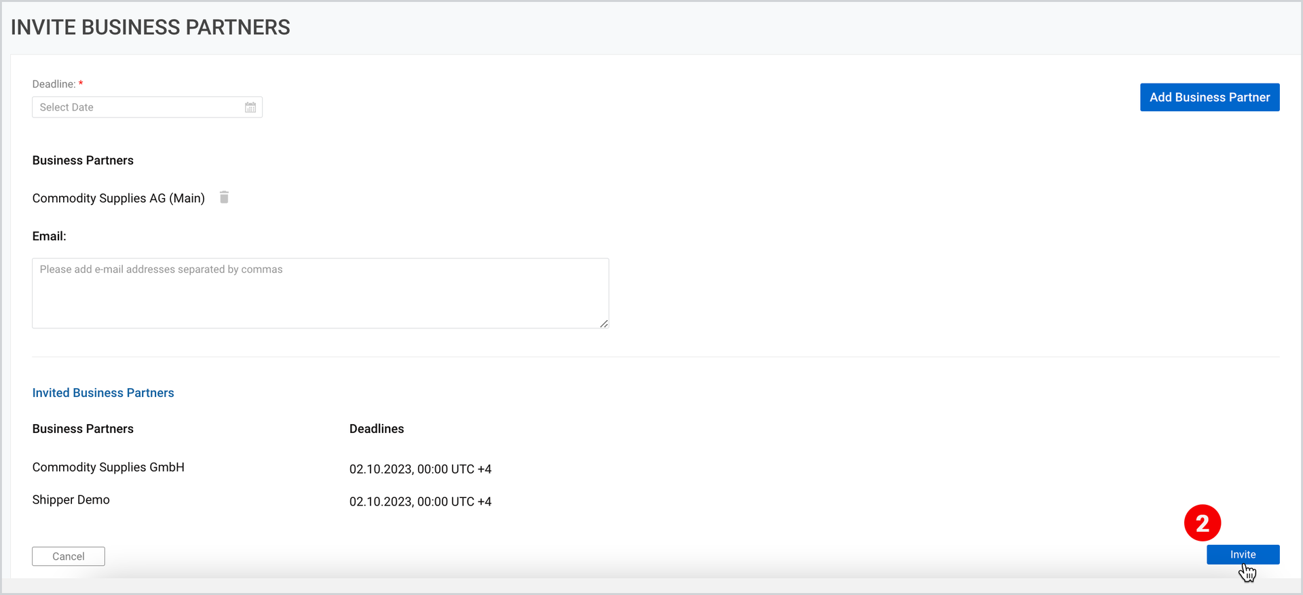Screen dimensions: 1303x595
Task: Click into the e-mail addresses text area
Action: (x=320, y=293)
